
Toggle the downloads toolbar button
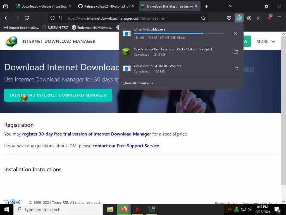tap(239, 18)
